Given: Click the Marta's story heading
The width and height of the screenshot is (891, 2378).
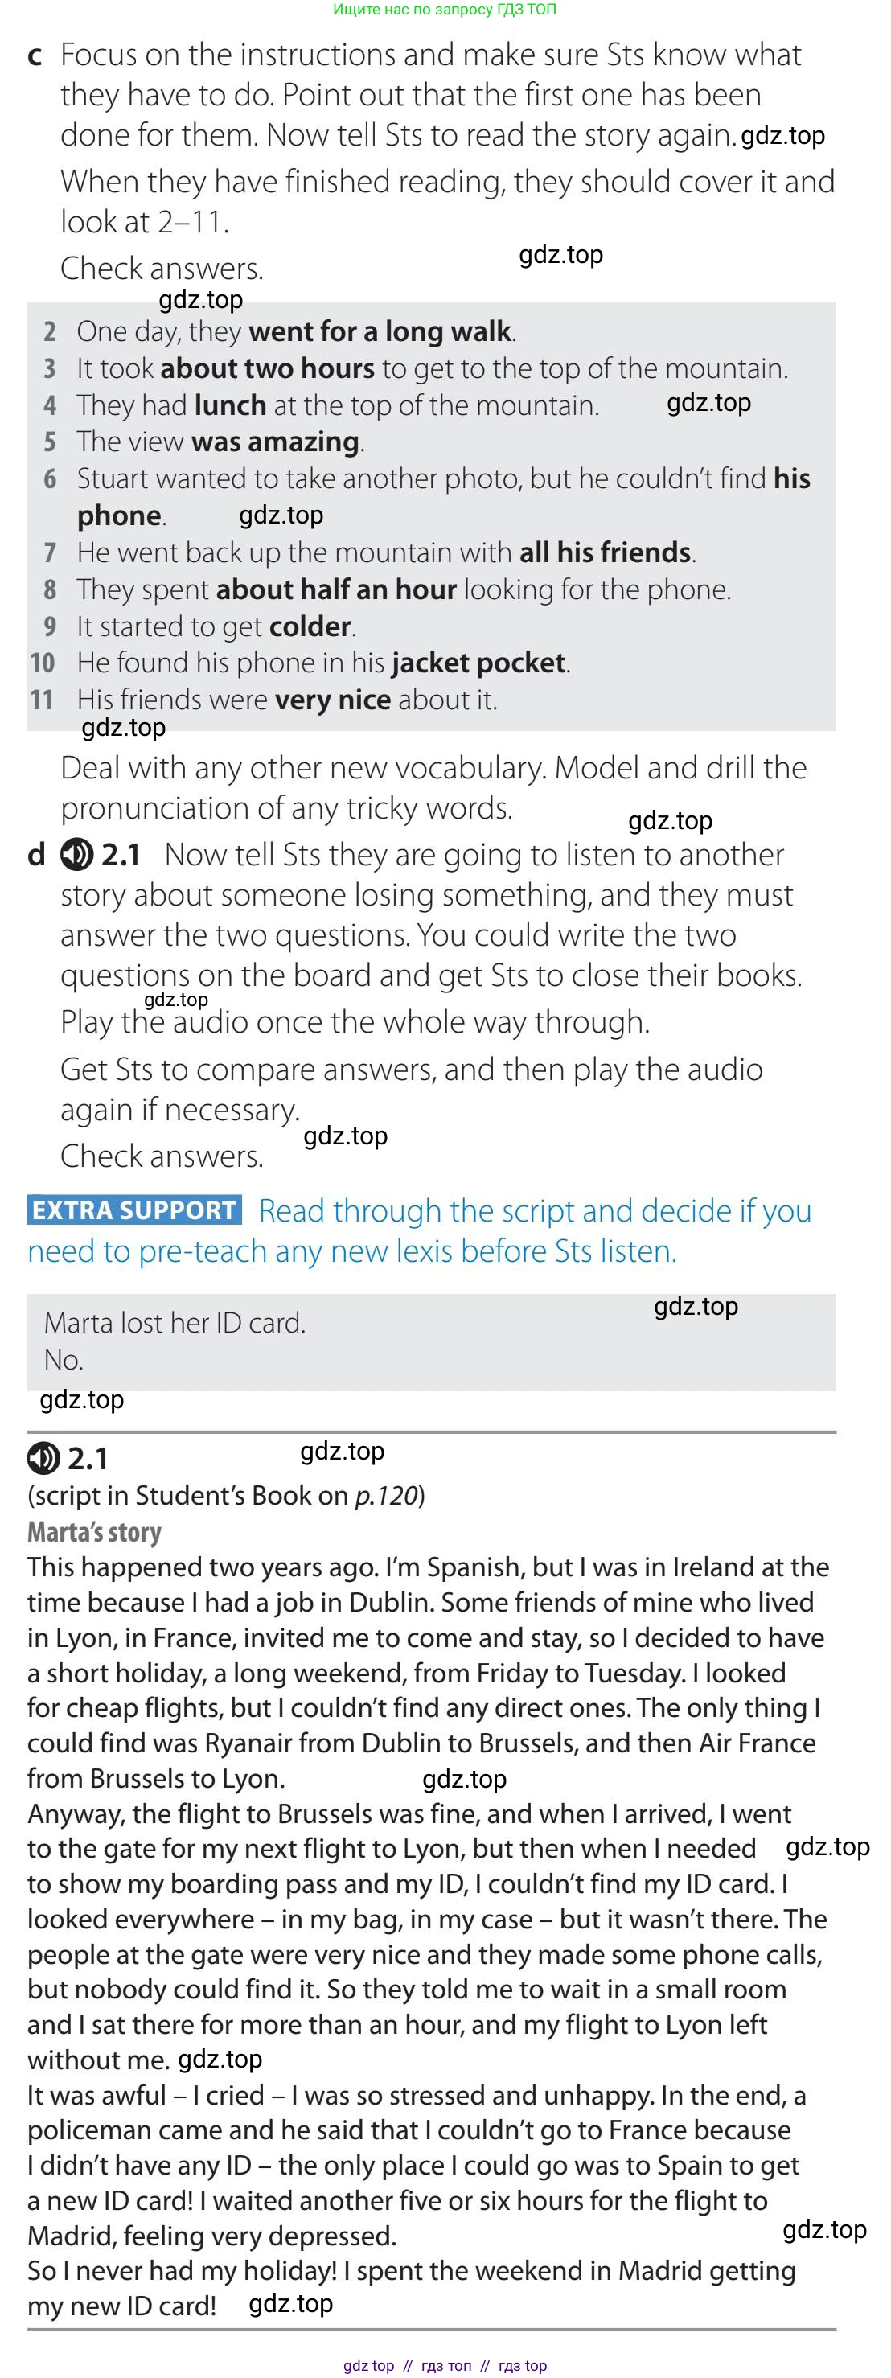Looking at the screenshot, I should (94, 1533).
